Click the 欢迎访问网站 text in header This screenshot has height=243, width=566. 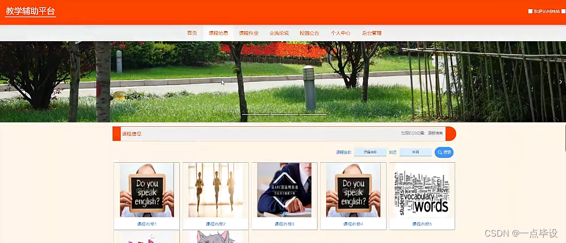point(547,12)
